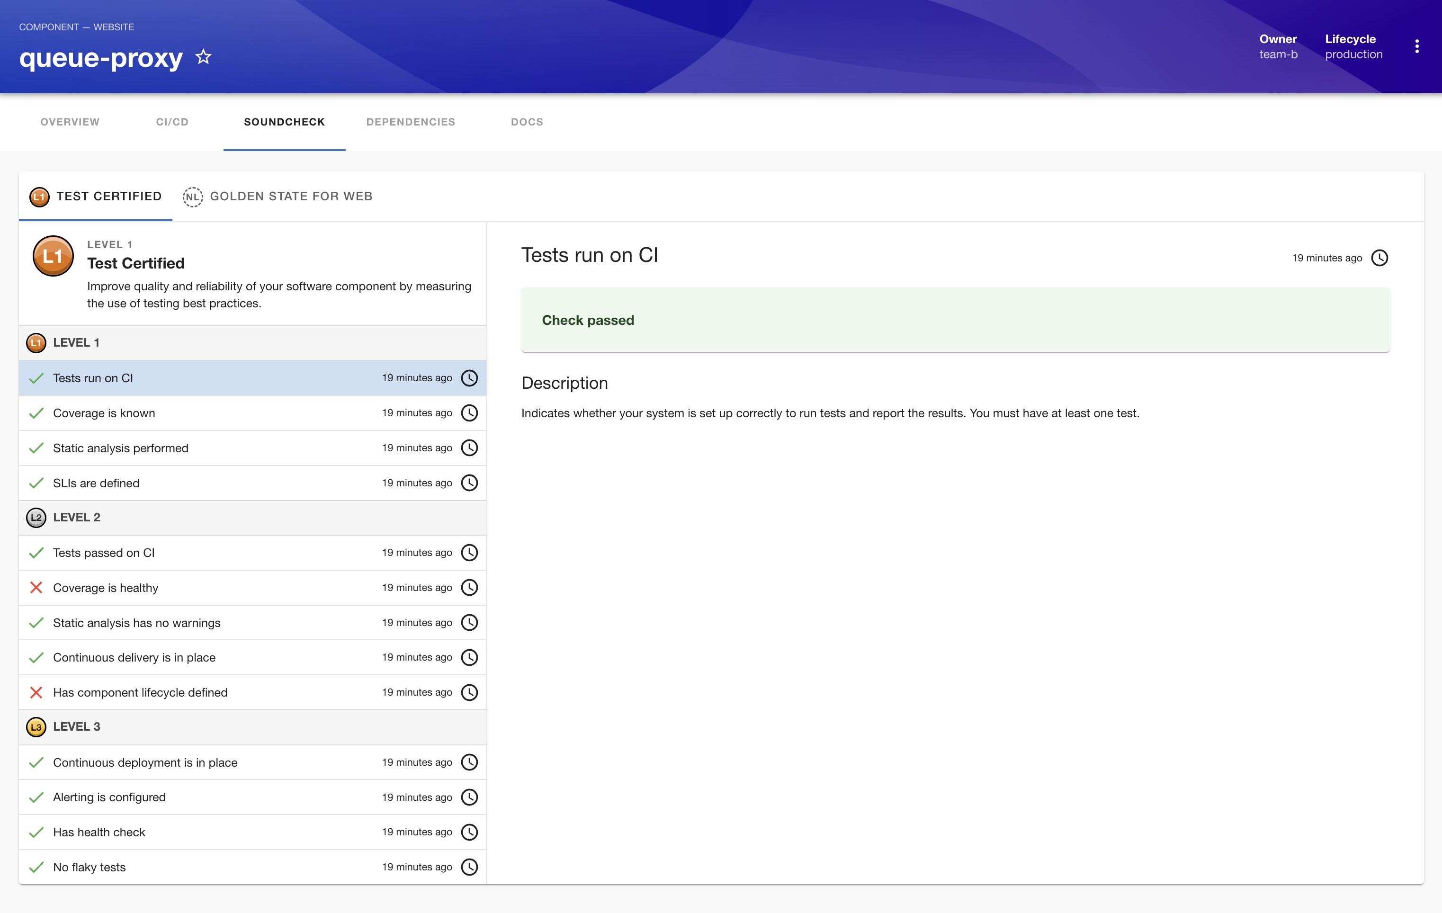Click clock icon in the check details header

tap(1379, 258)
